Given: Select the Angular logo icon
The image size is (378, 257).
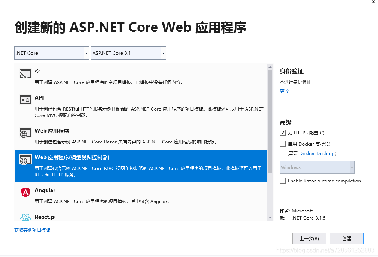Looking at the screenshot, I should tap(25, 192).
